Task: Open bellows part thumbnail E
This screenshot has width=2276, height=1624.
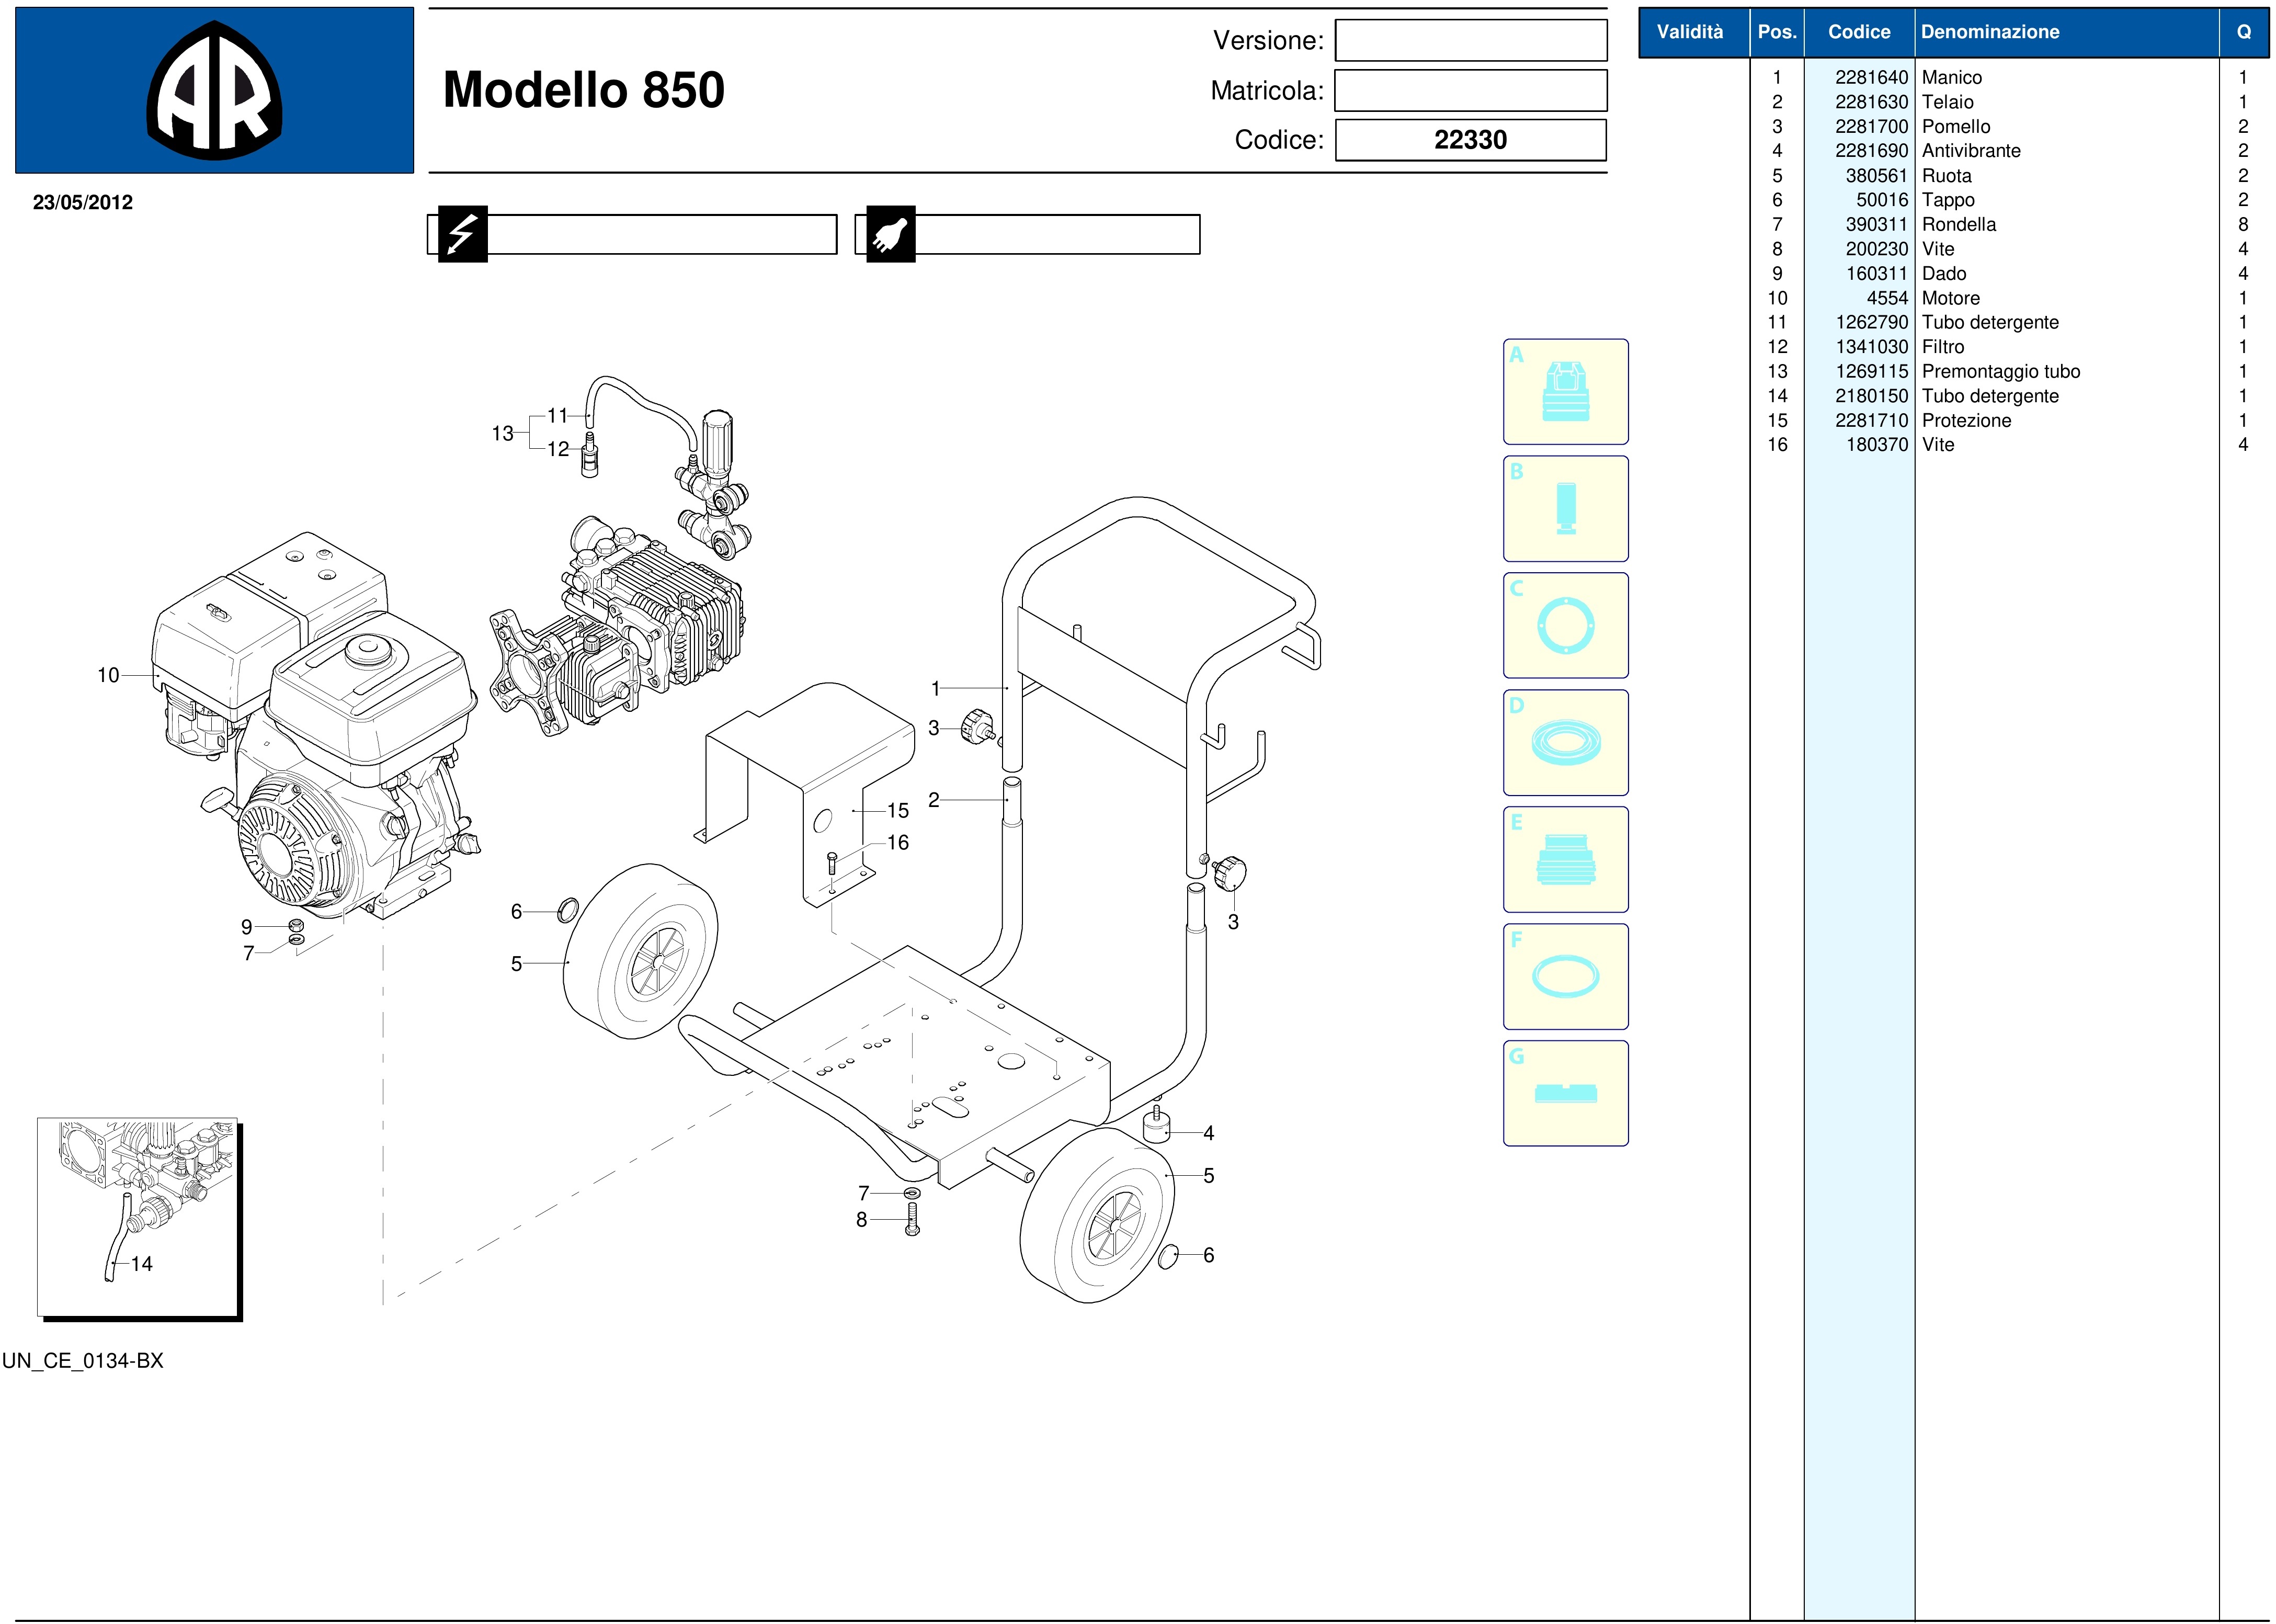Action: [x=1565, y=860]
